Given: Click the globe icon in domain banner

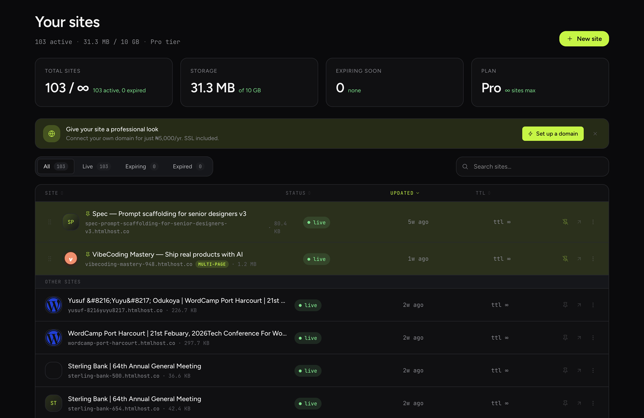Looking at the screenshot, I should [x=52, y=134].
